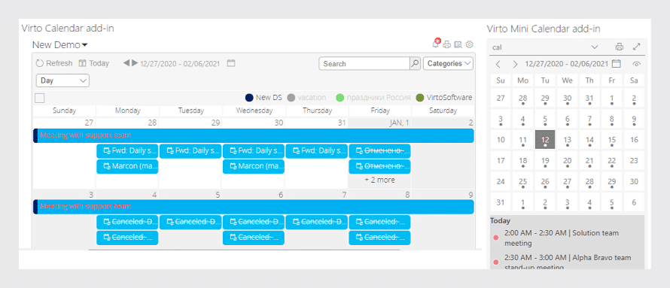This screenshot has width=670, height=288.
Task: Tick the checkbox above Sunday column
Action: coord(40,99)
